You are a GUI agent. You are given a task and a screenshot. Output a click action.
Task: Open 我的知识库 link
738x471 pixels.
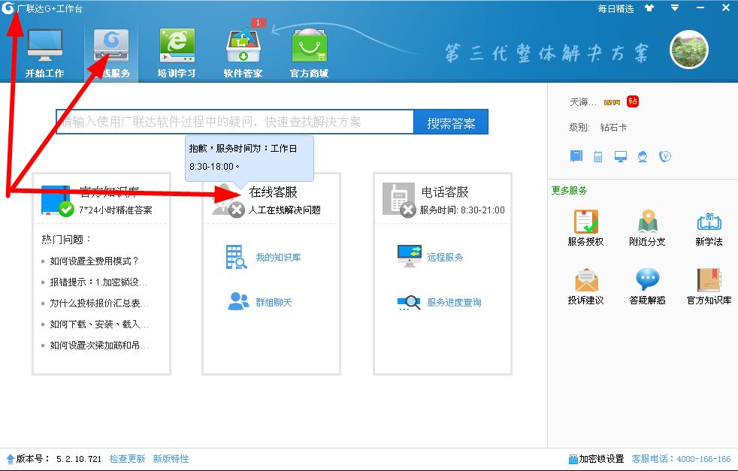278,258
